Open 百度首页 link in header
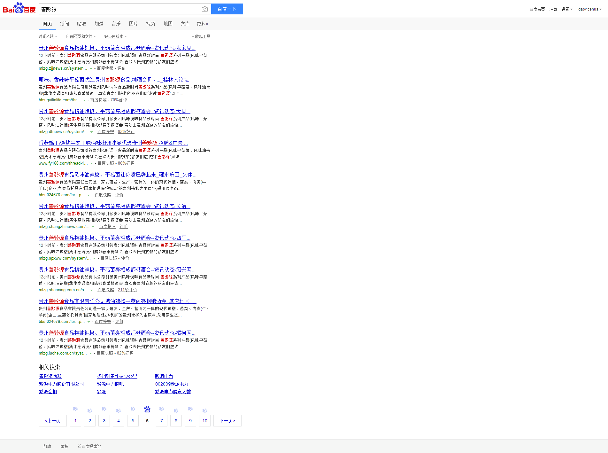The image size is (608, 453). (x=537, y=9)
